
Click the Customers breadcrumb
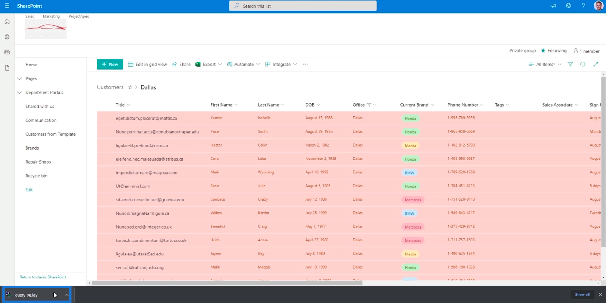[x=110, y=87]
